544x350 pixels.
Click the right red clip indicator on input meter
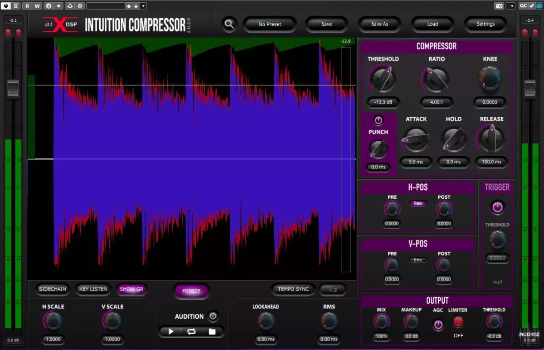pyautogui.click(x=19, y=33)
